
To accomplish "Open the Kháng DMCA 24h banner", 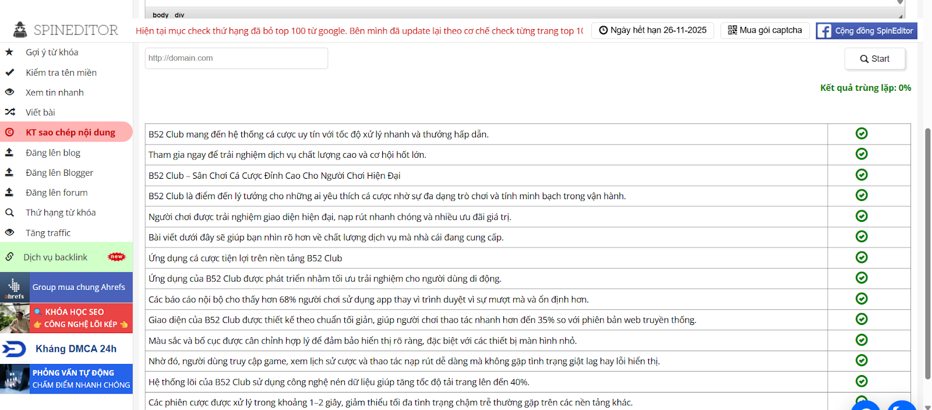I will tap(66, 349).
